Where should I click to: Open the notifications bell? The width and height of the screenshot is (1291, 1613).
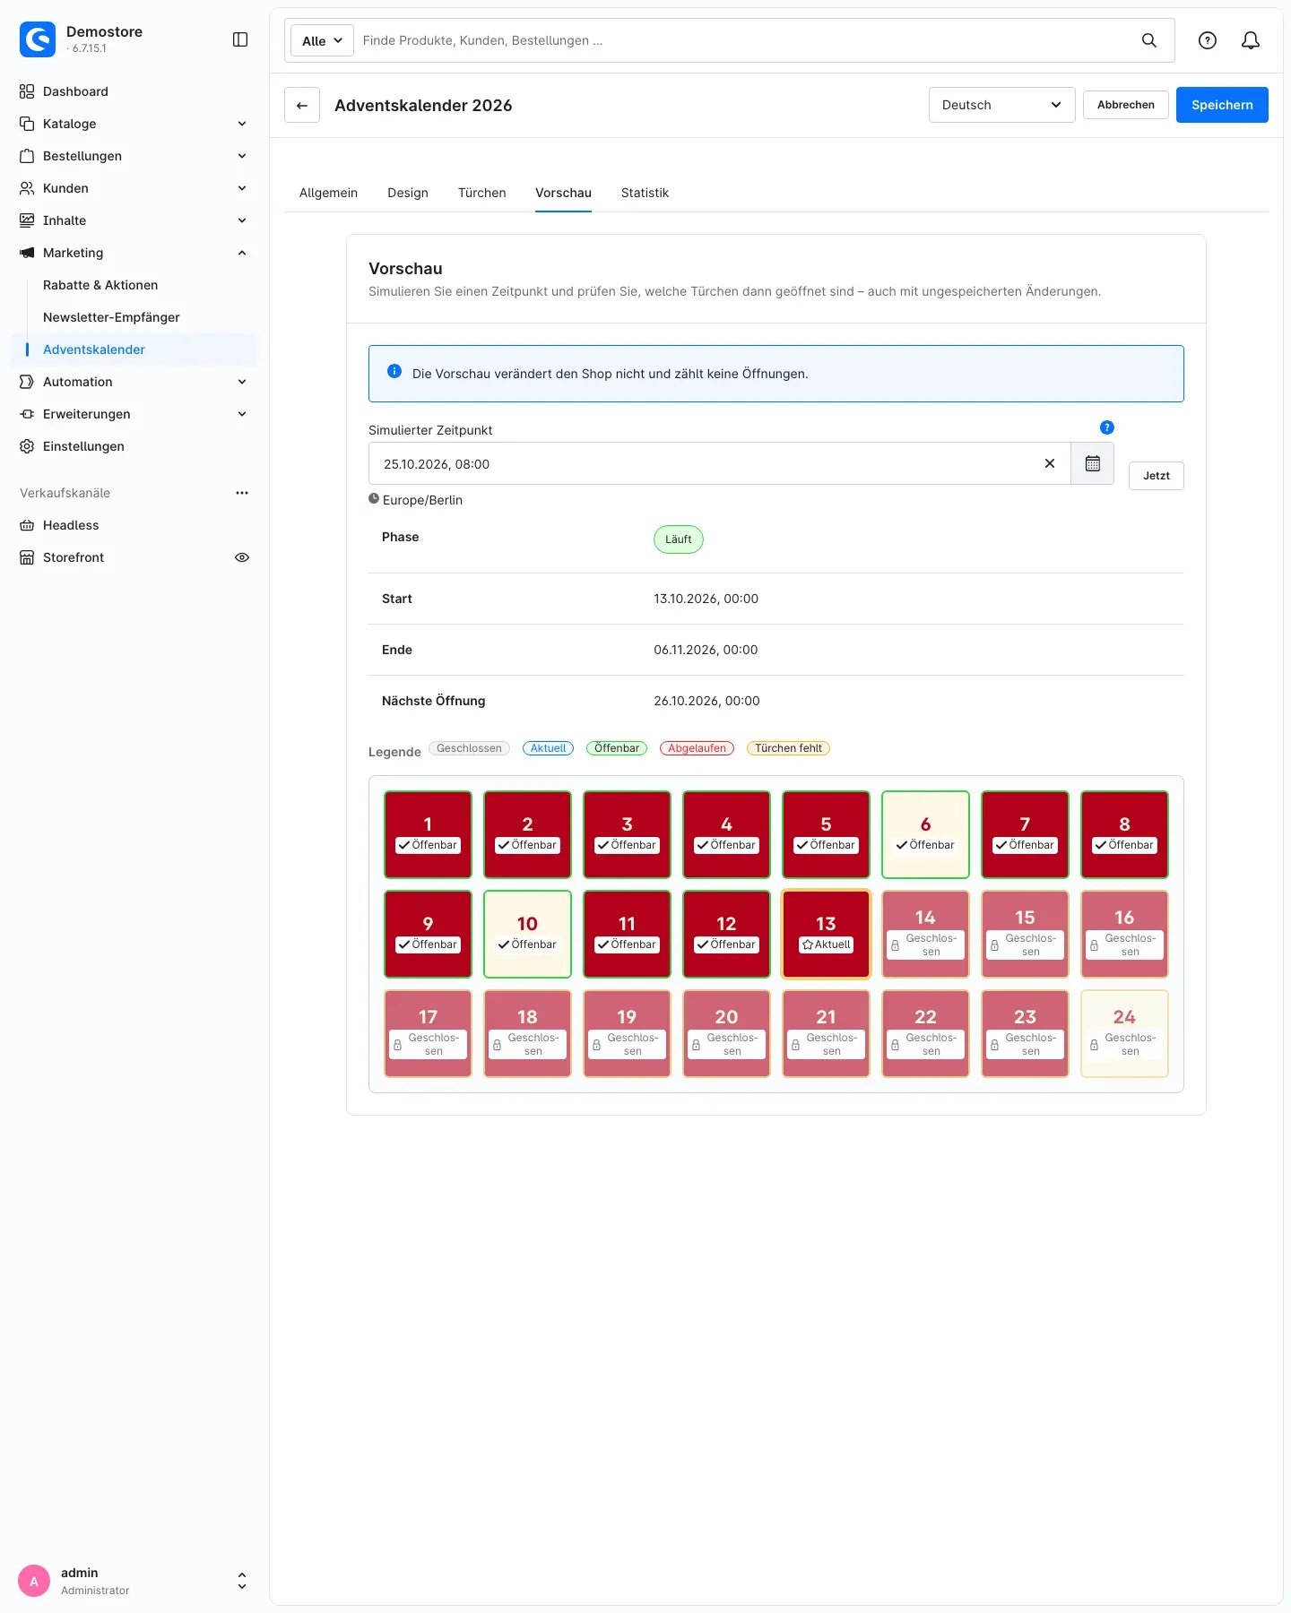tap(1251, 40)
